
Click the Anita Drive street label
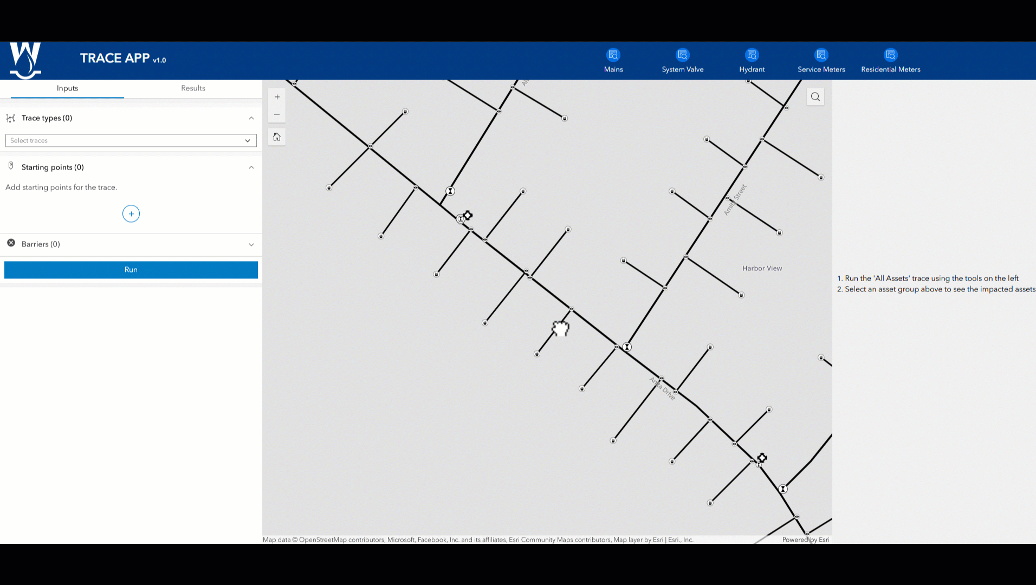(662, 388)
